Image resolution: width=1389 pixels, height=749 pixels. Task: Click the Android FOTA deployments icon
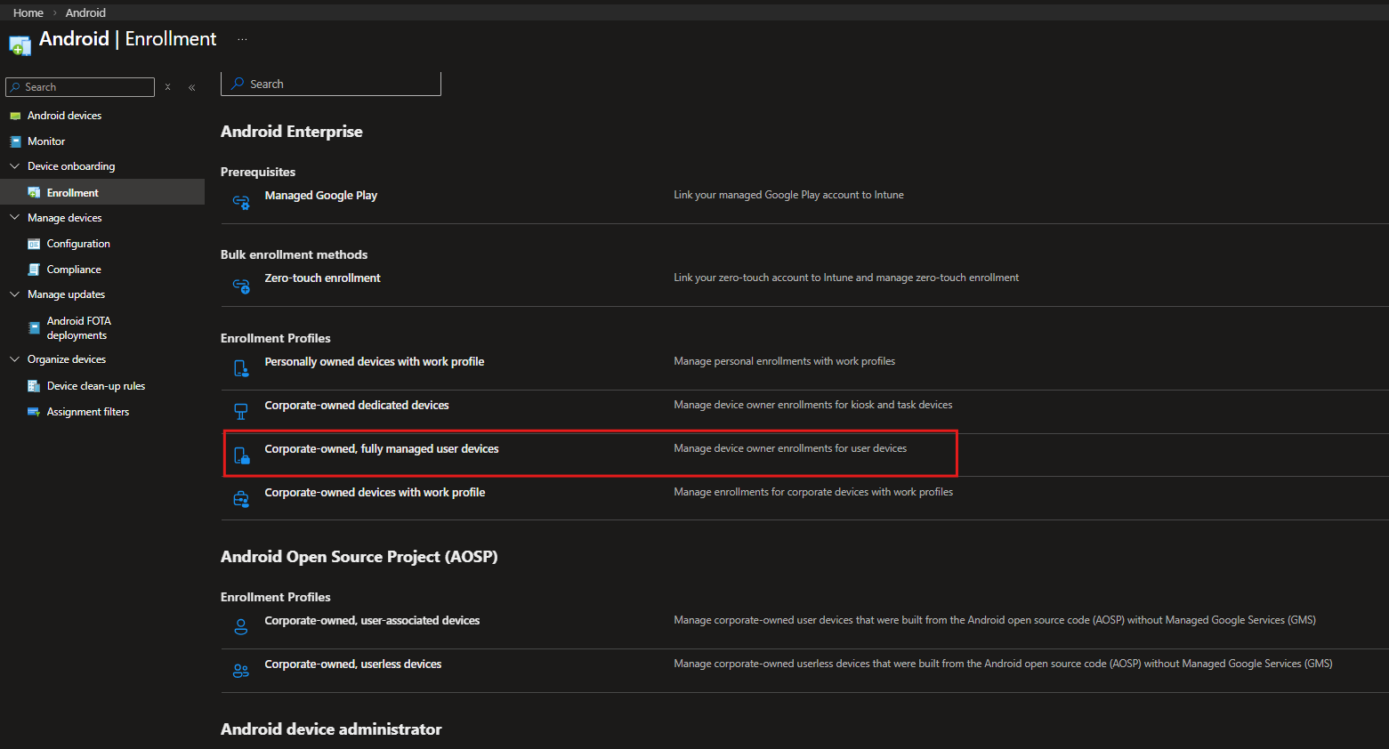coord(34,328)
